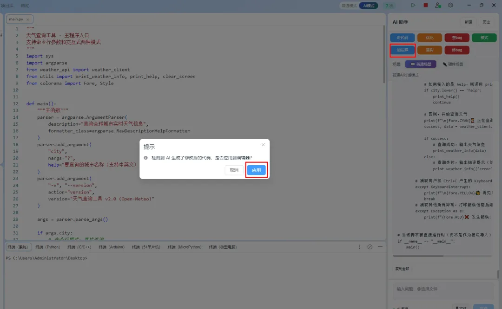Switch to AI模式 mode
502x309 pixels.
(x=369, y=6)
